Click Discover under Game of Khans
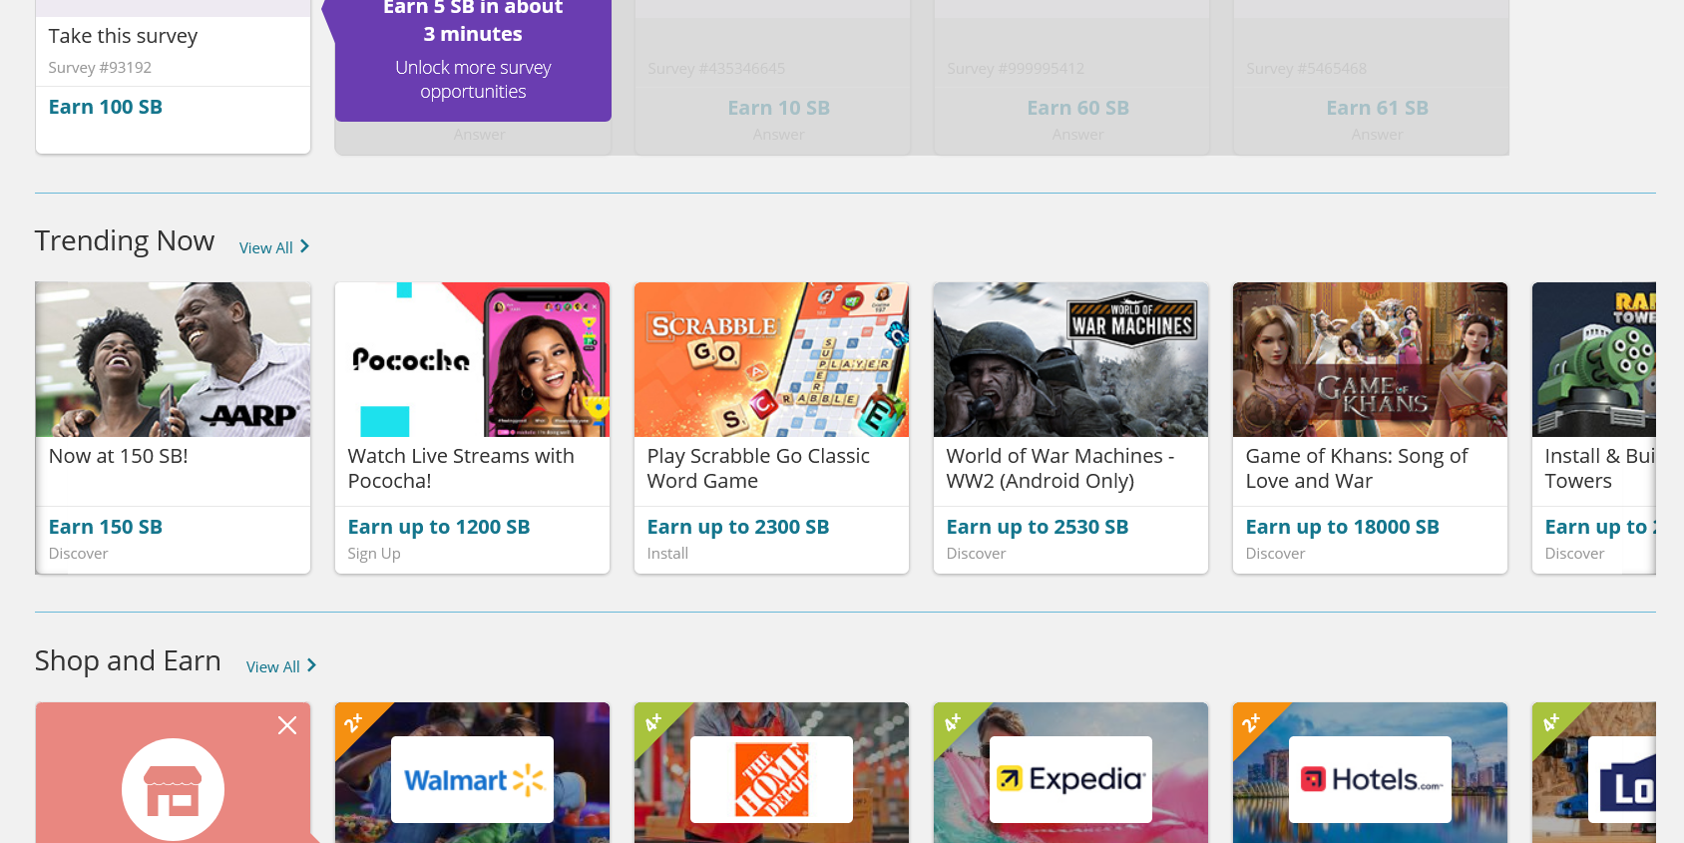The image size is (1684, 843). pyautogui.click(x=1275, y=554)
